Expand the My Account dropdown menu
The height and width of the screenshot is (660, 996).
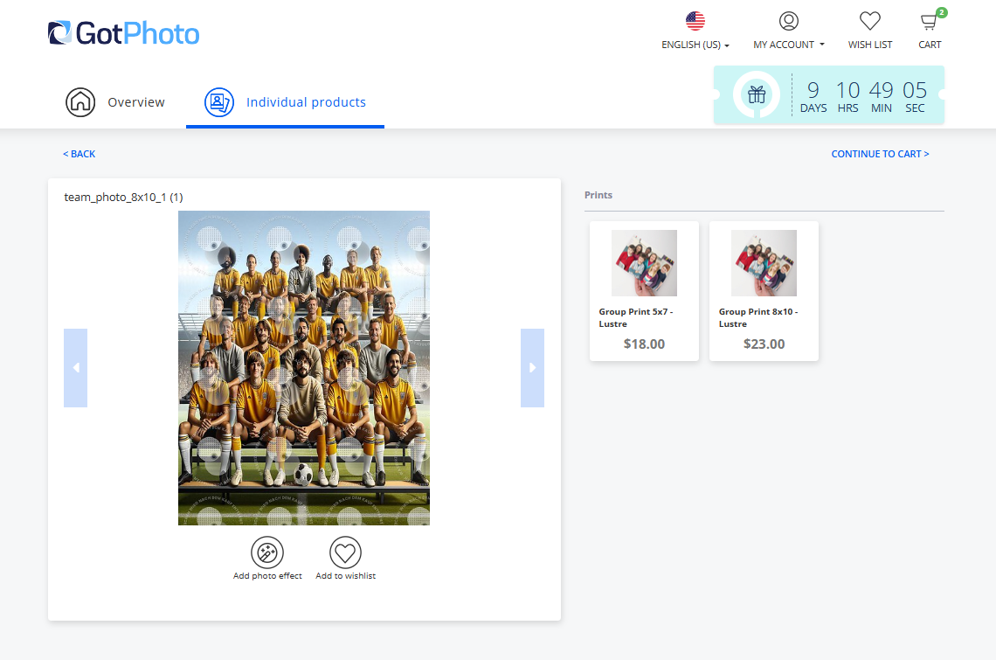pyautogui.click(x=788, y=45)
